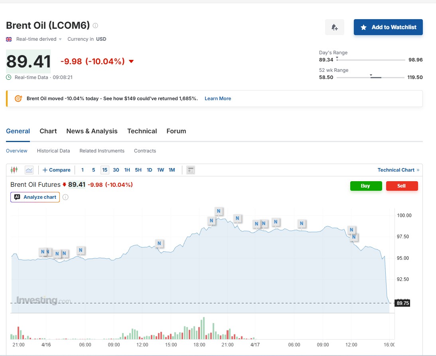Click the real-time data clock icon
The height and width of the screenshot is (356, 436).
[9, 77]
